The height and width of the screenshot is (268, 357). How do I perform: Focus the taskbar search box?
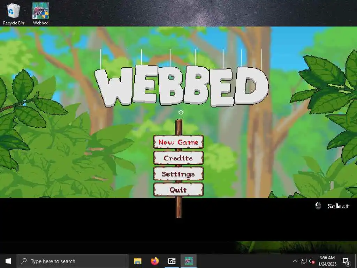pos(73,261)
